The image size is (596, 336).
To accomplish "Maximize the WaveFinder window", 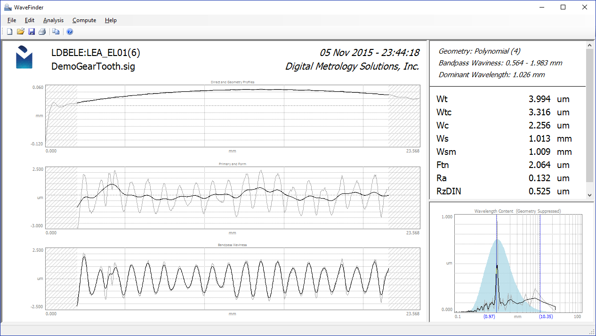I will (x=563, y=7).
